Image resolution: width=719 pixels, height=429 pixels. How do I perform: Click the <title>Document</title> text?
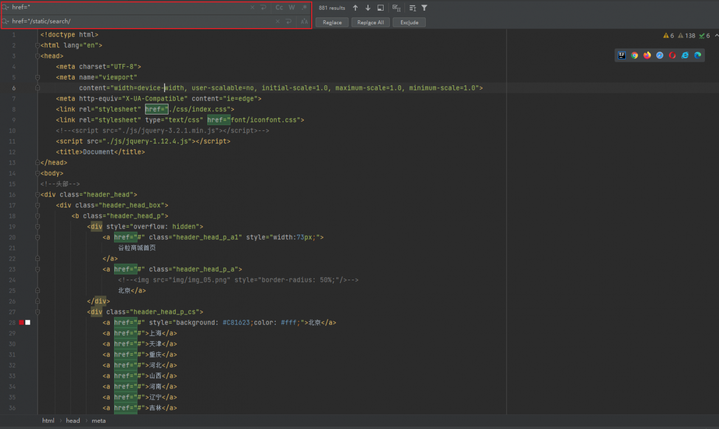pos(100,152)
